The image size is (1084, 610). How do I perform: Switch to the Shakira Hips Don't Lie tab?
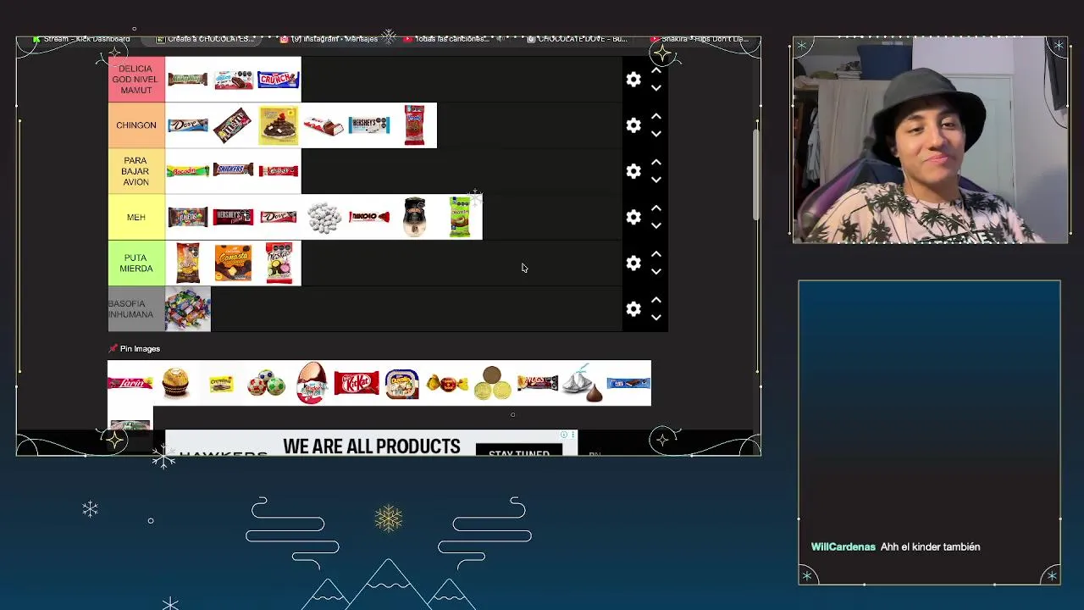click(x=700, y=39)
